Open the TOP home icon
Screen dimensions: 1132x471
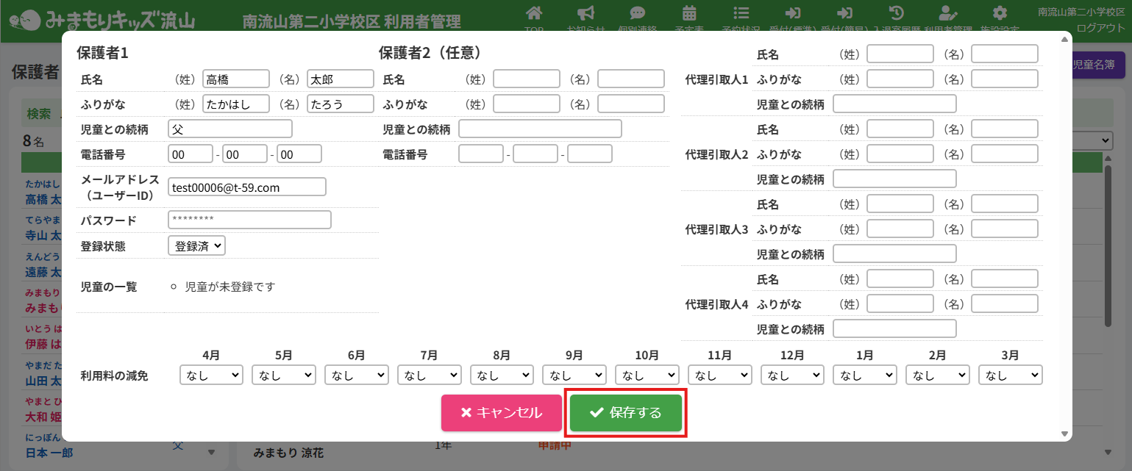pos(535,13)
